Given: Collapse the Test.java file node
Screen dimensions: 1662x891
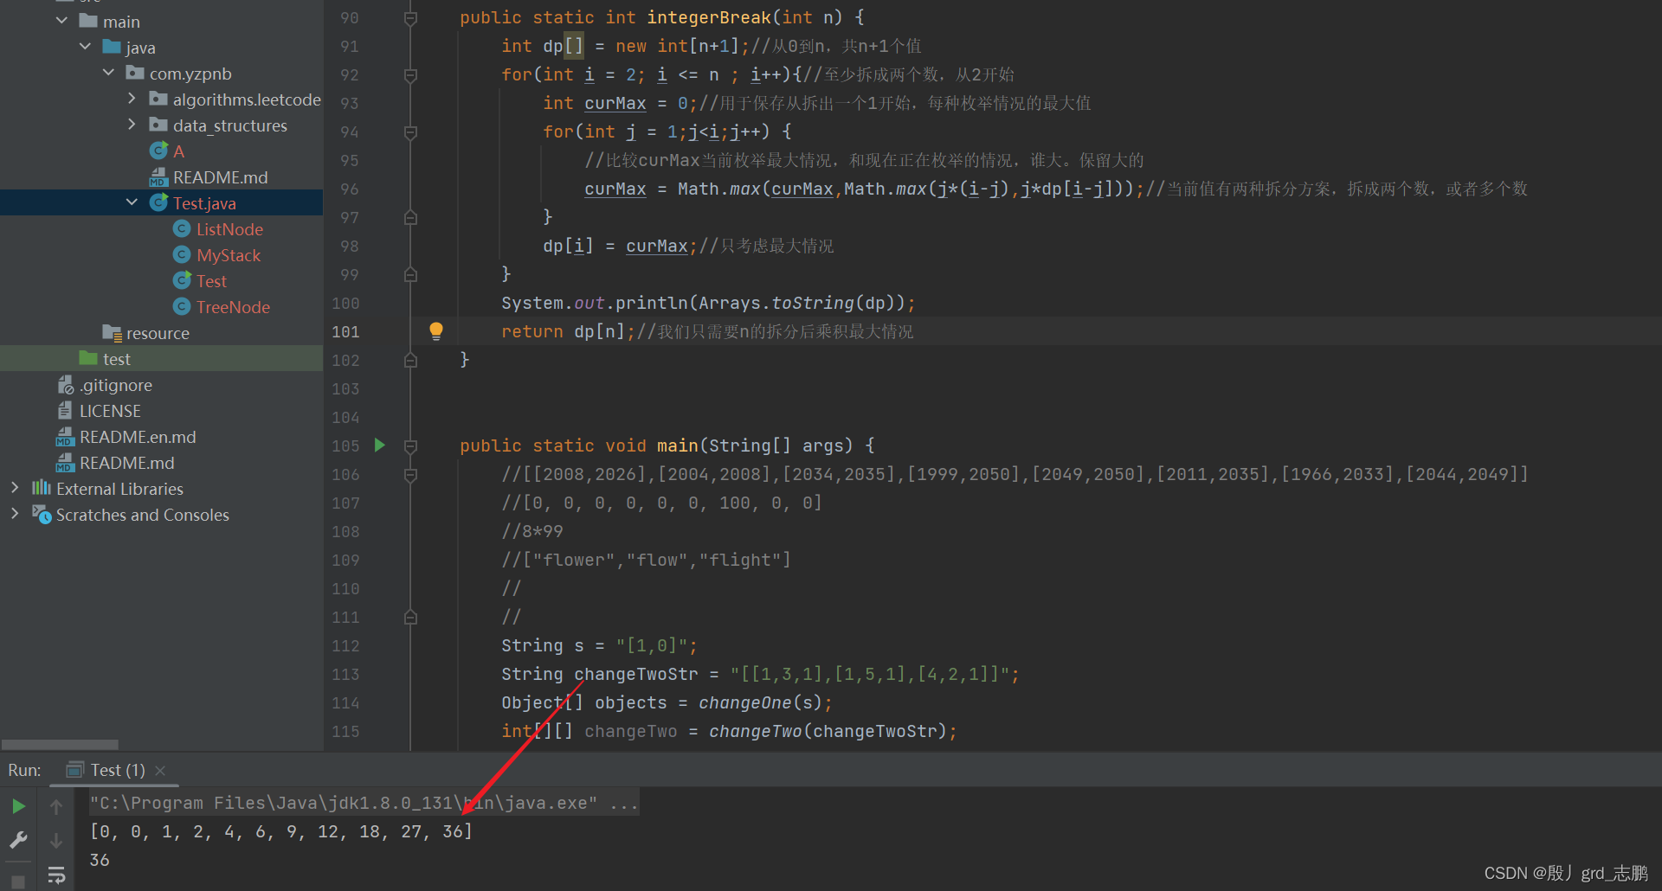Looking at the screenshot, I should pyautogui.click(x=132, y=202).
